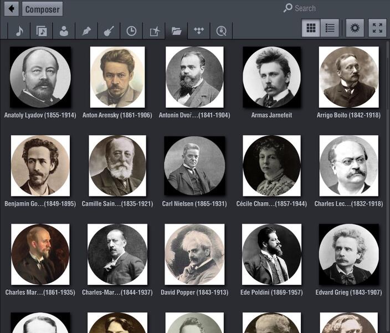Open the tracks tab with music note icon
390x333 pixels.
click(x=19, y=31)
